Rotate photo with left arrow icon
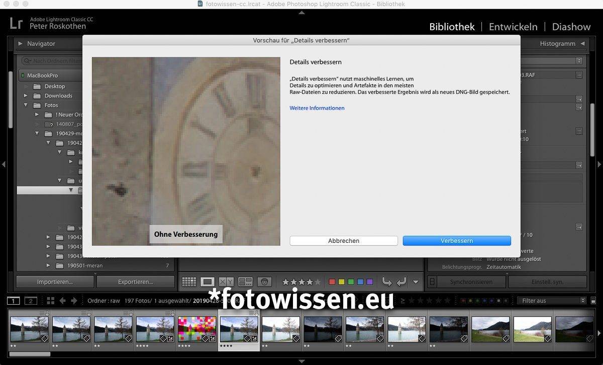 (x=387, y=282)
